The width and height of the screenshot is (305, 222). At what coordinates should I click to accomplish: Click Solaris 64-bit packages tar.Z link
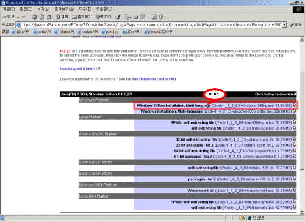click(193, 157)
